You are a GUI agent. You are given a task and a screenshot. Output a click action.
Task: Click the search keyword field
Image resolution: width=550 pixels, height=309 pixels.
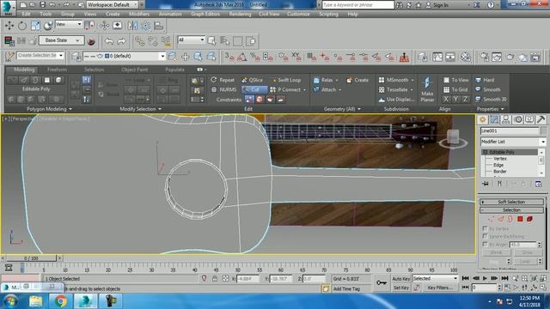click(x=357, y=5)
